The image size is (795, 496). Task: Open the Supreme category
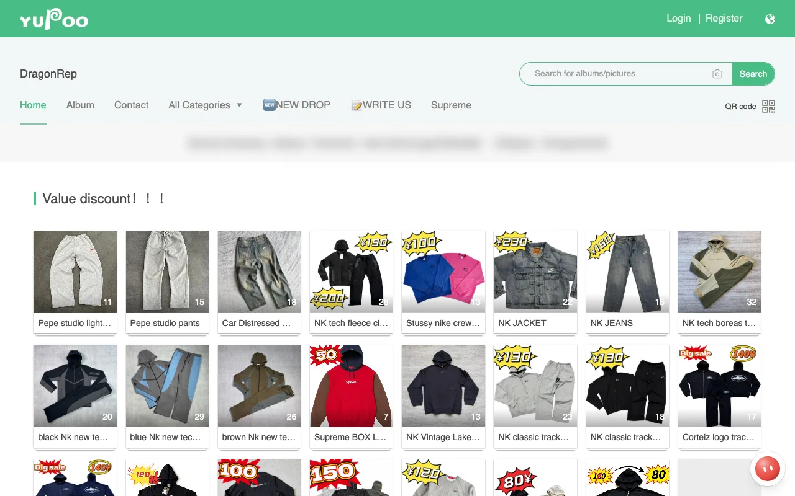pos(451,105)
